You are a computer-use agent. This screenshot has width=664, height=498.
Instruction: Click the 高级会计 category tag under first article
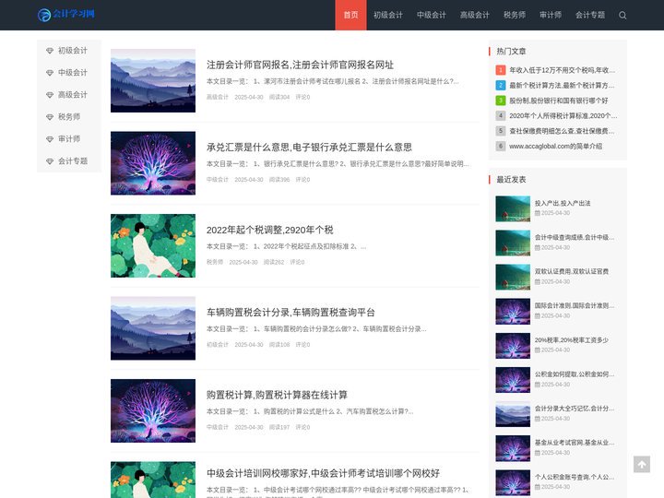(218, 97)
